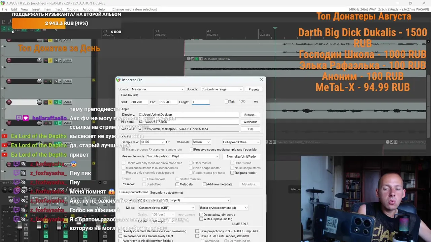This screenshot has height=242, width=431.
Task: Open TRIM envelope button on track 7
Action: [67, 102]
